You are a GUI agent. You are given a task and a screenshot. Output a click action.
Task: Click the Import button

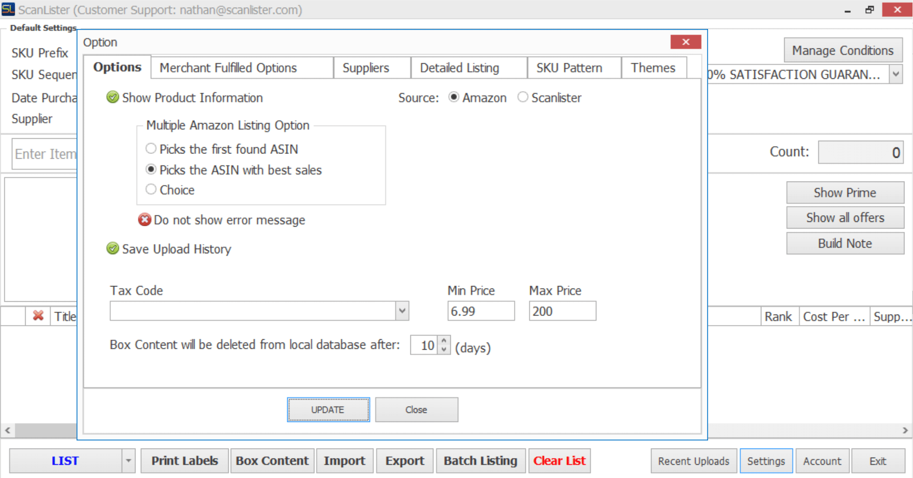(x=345, y=461)
